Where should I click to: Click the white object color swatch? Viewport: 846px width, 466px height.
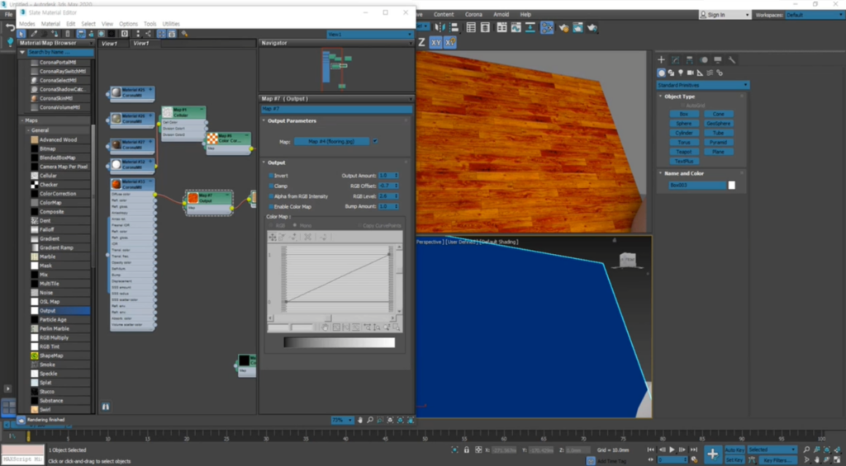point(731,186)
